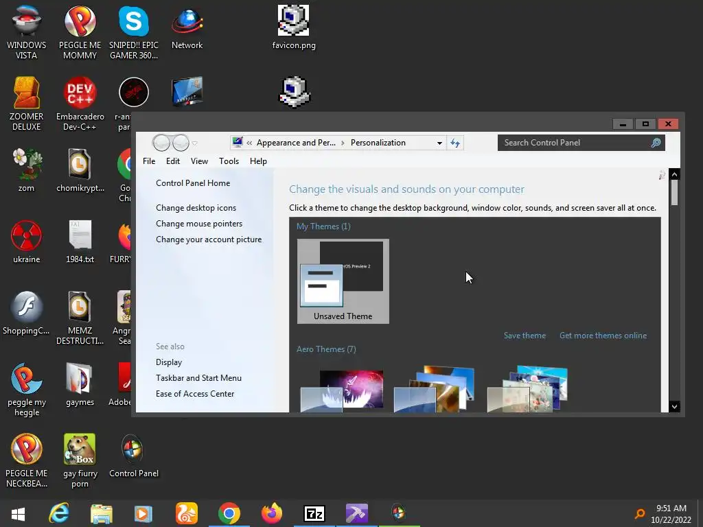
Task: Open the Display link
Action: pos(169,362)
